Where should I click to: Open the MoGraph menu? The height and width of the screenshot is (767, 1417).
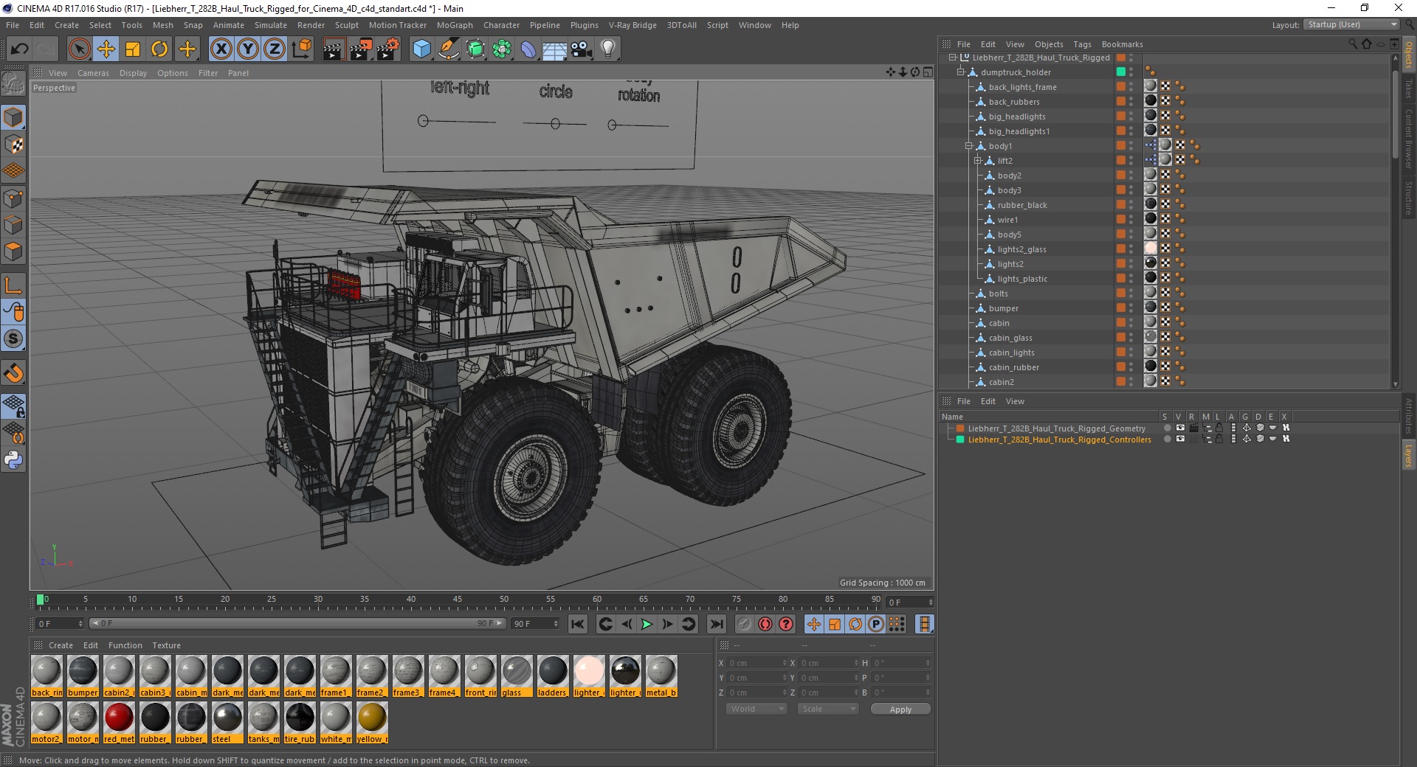coord(455,25)
